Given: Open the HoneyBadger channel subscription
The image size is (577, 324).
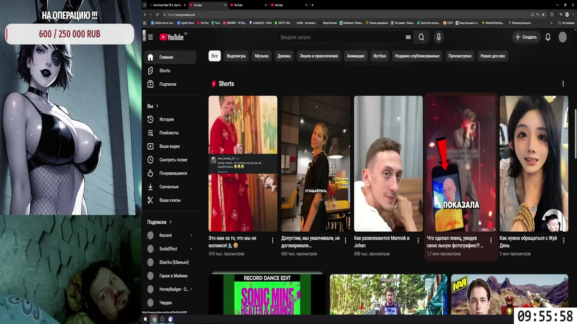Looking at the screenshot, I should coord(171,289).
